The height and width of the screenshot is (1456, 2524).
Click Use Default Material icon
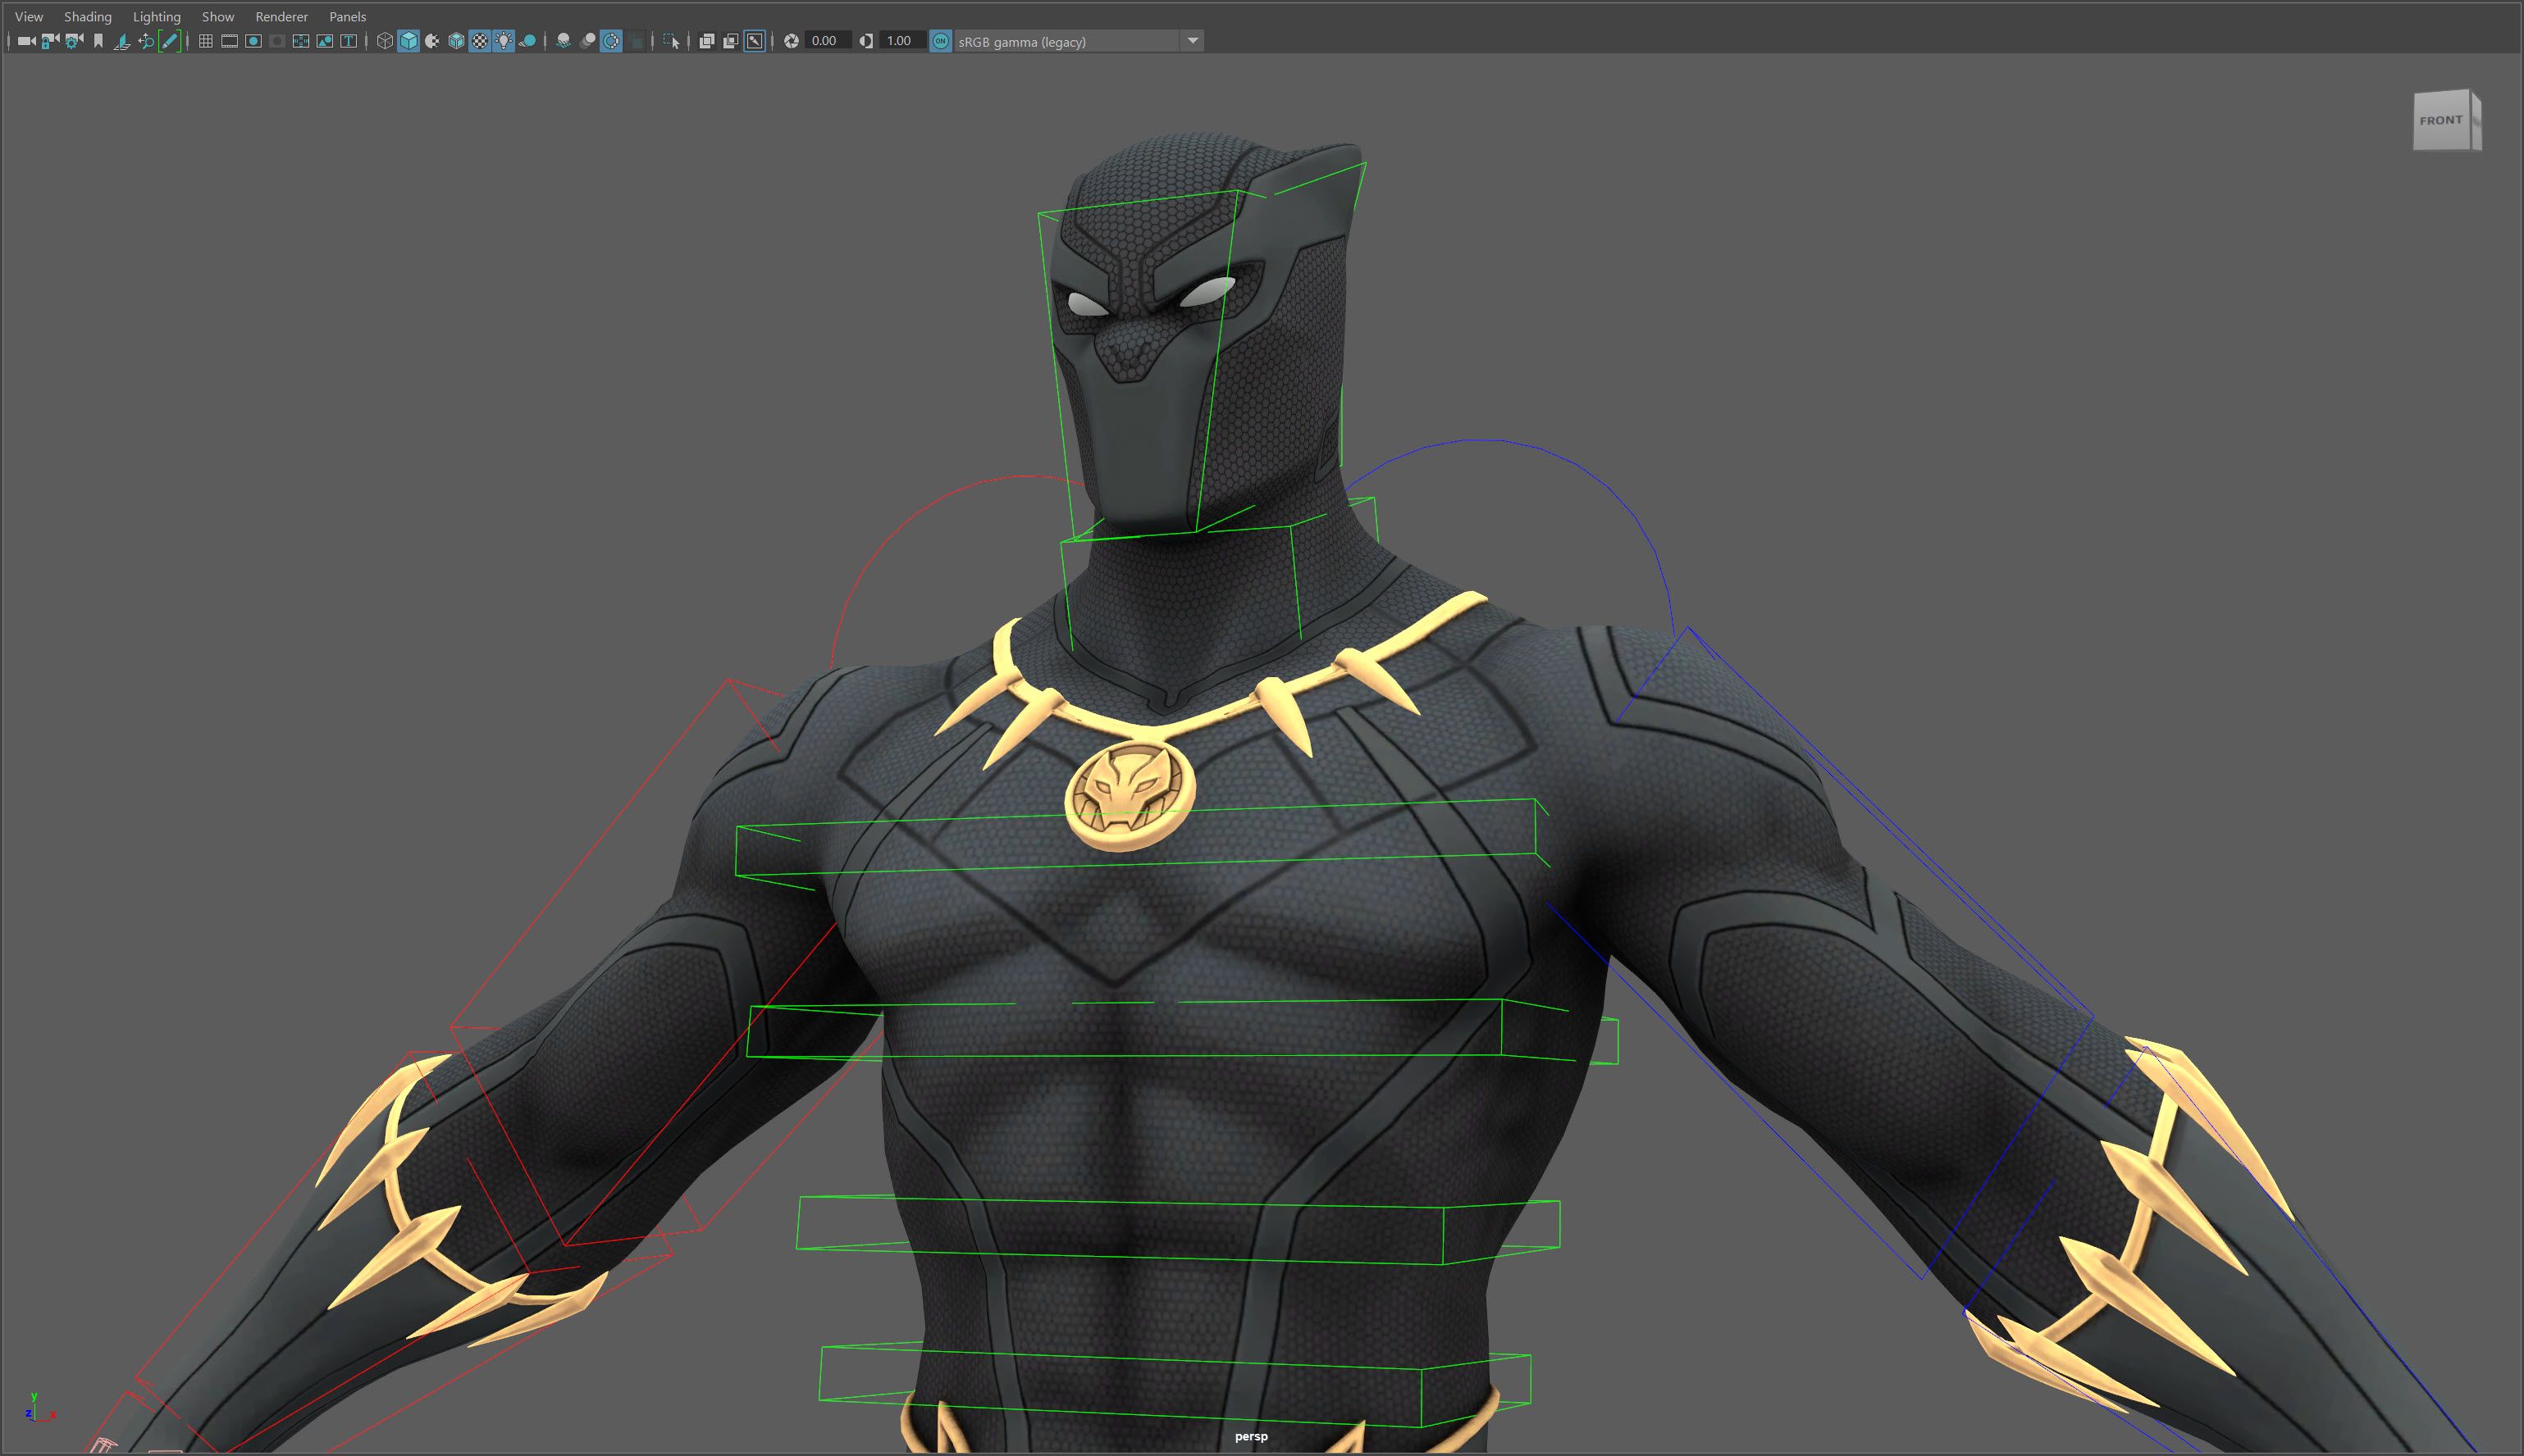tap(432, 41)
